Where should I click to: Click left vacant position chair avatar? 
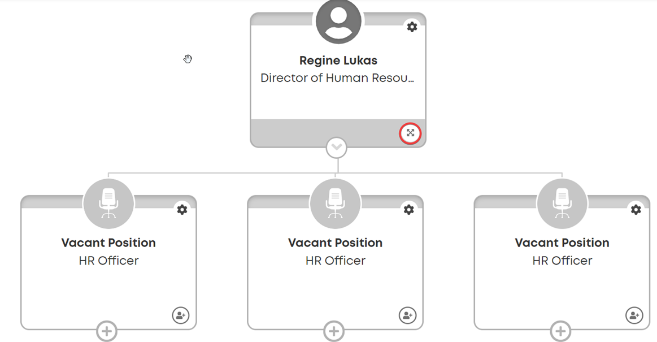click(x=108, y=204)
